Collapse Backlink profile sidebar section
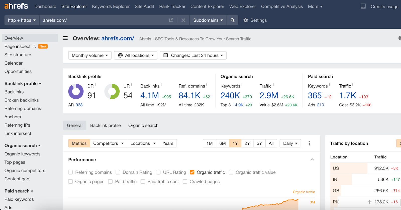The height and width of the screenshot is (210, 401). [x=23, y=83]
